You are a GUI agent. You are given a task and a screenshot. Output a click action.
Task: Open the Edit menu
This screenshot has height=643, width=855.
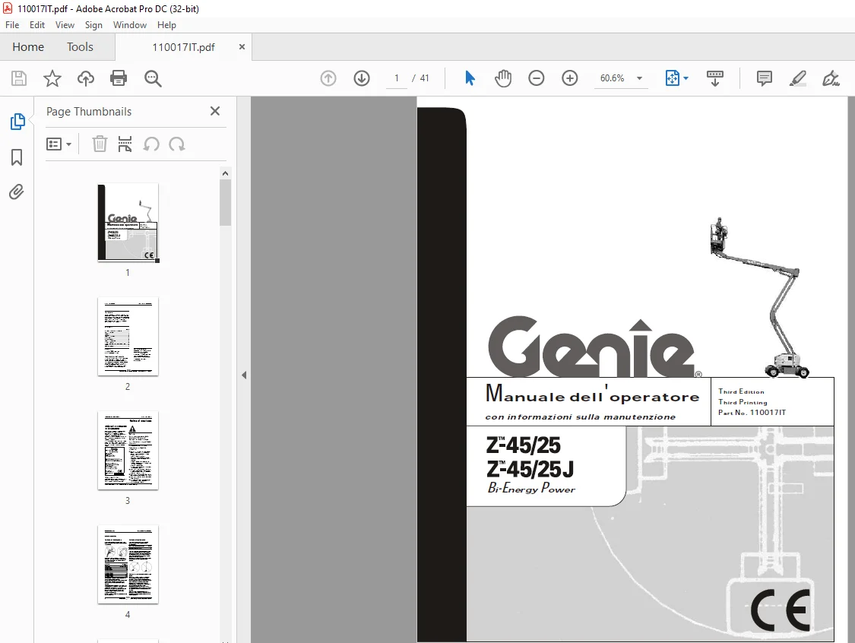click(37, 25)
